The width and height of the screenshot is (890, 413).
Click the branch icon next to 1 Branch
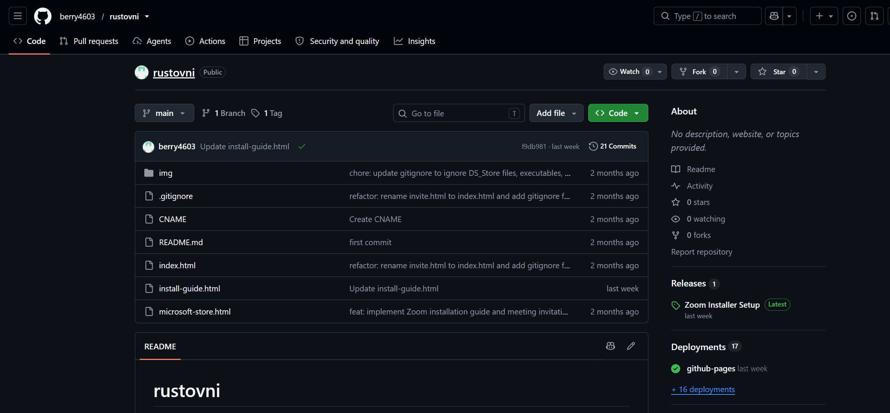[206, 113]
